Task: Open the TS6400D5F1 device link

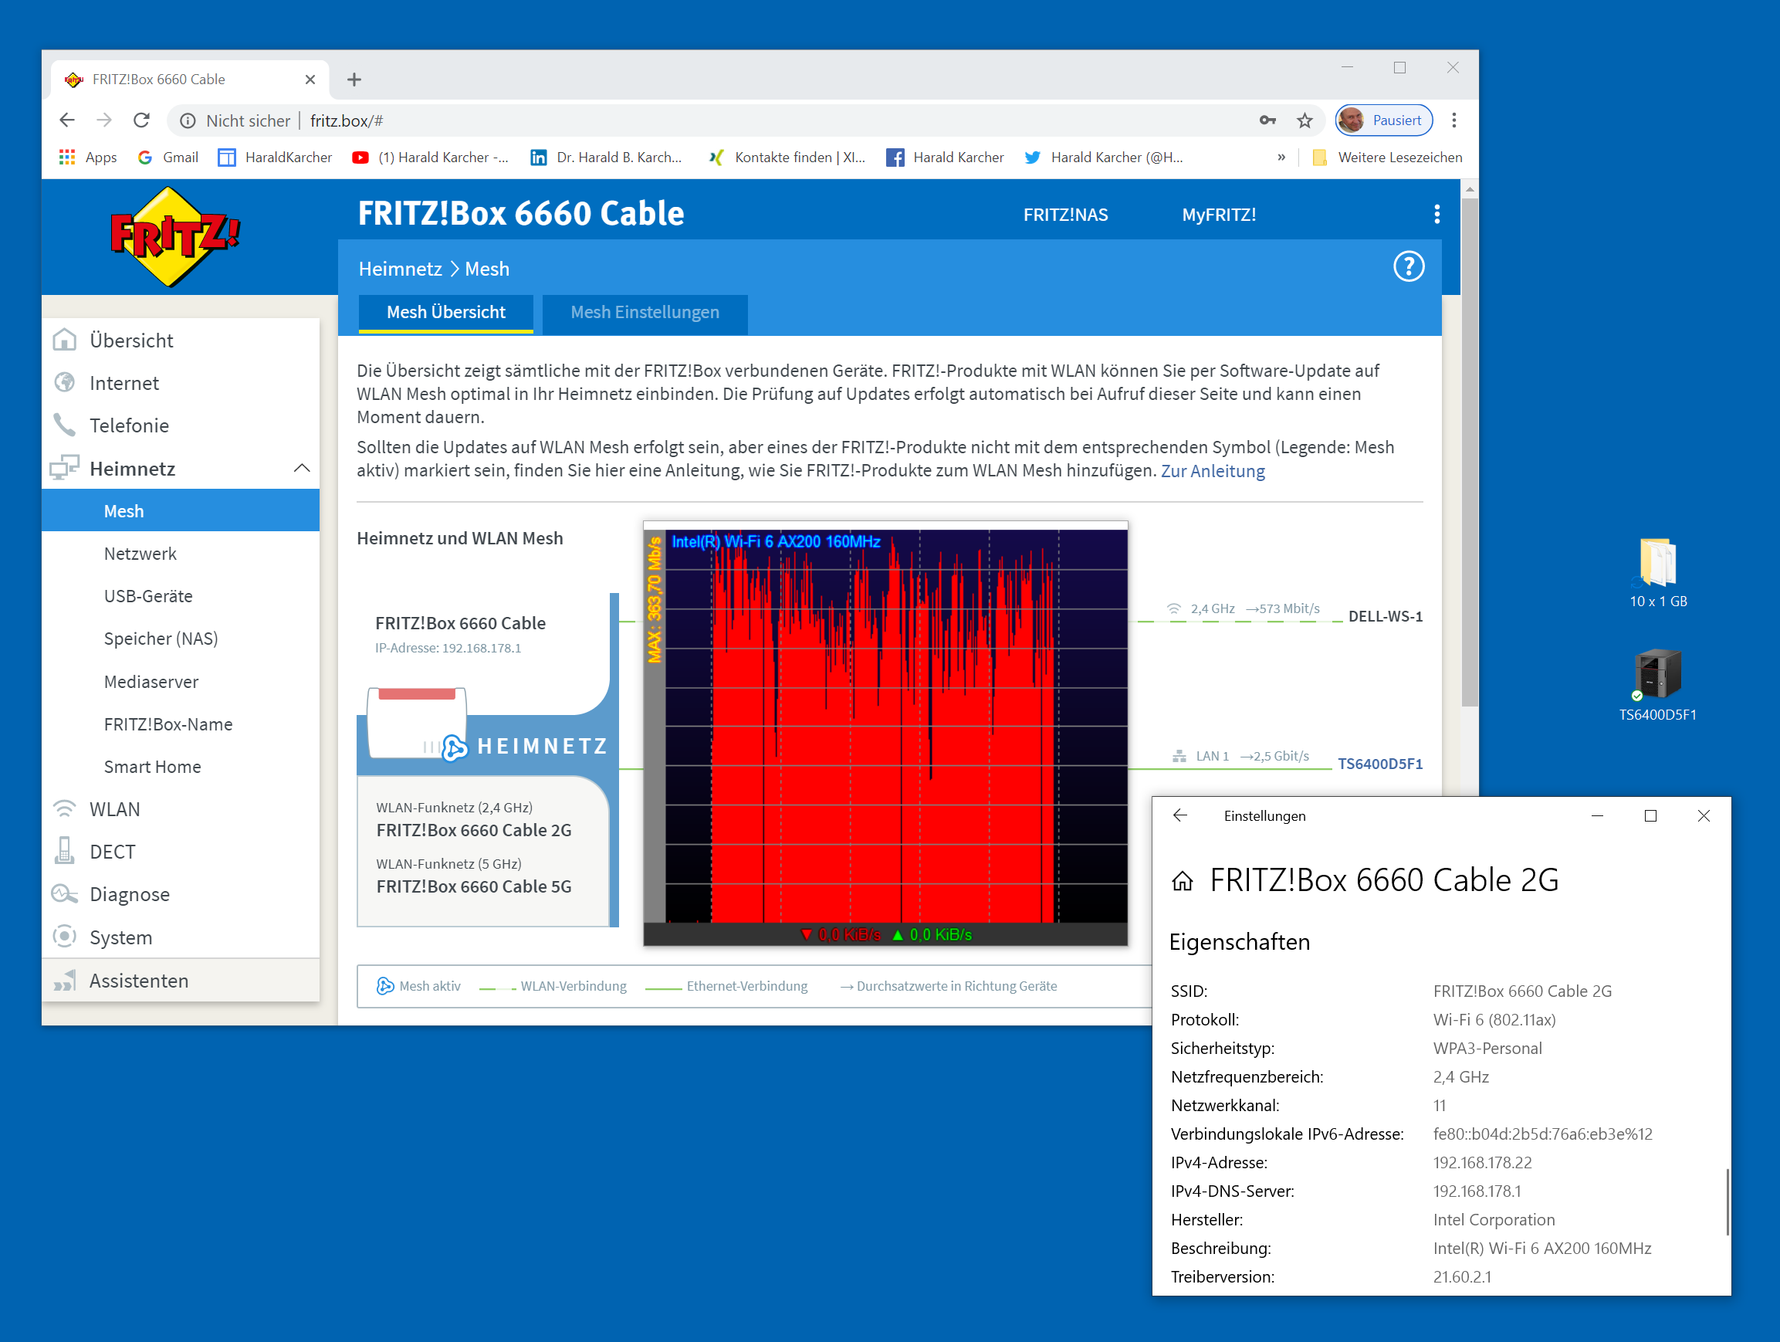Action: tap(1379, 763)
